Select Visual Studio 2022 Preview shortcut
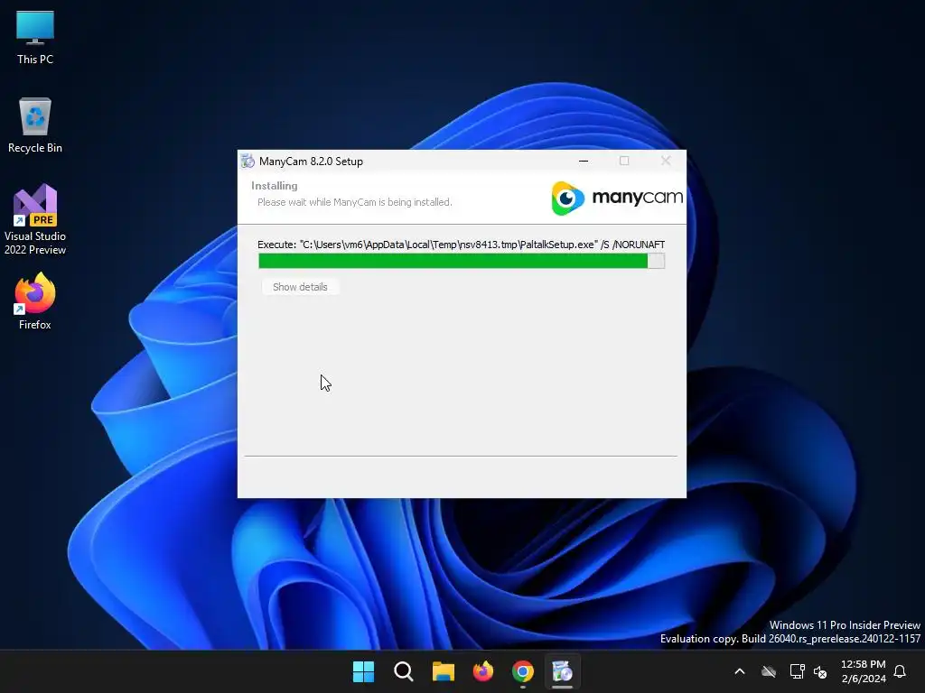The width and height of the screenshot is (925, 693). [35, 219]
